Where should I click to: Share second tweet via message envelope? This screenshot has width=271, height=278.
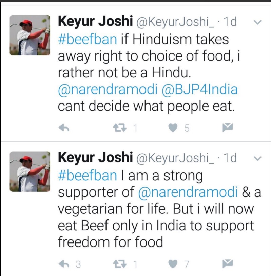[227, 263]
